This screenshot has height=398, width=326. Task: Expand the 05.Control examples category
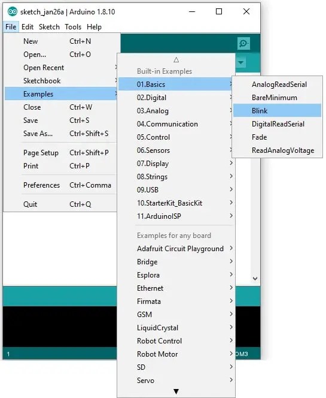coord(176,137)
